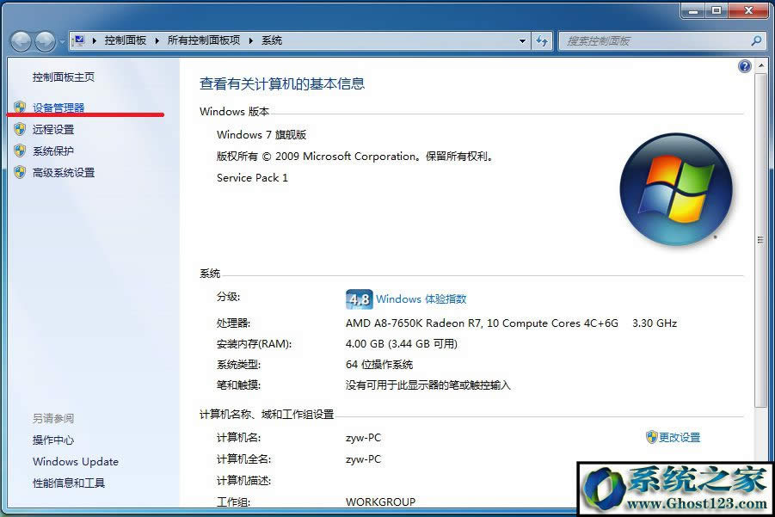
Task: Open the Windows Update link
Action: [75, 462]
